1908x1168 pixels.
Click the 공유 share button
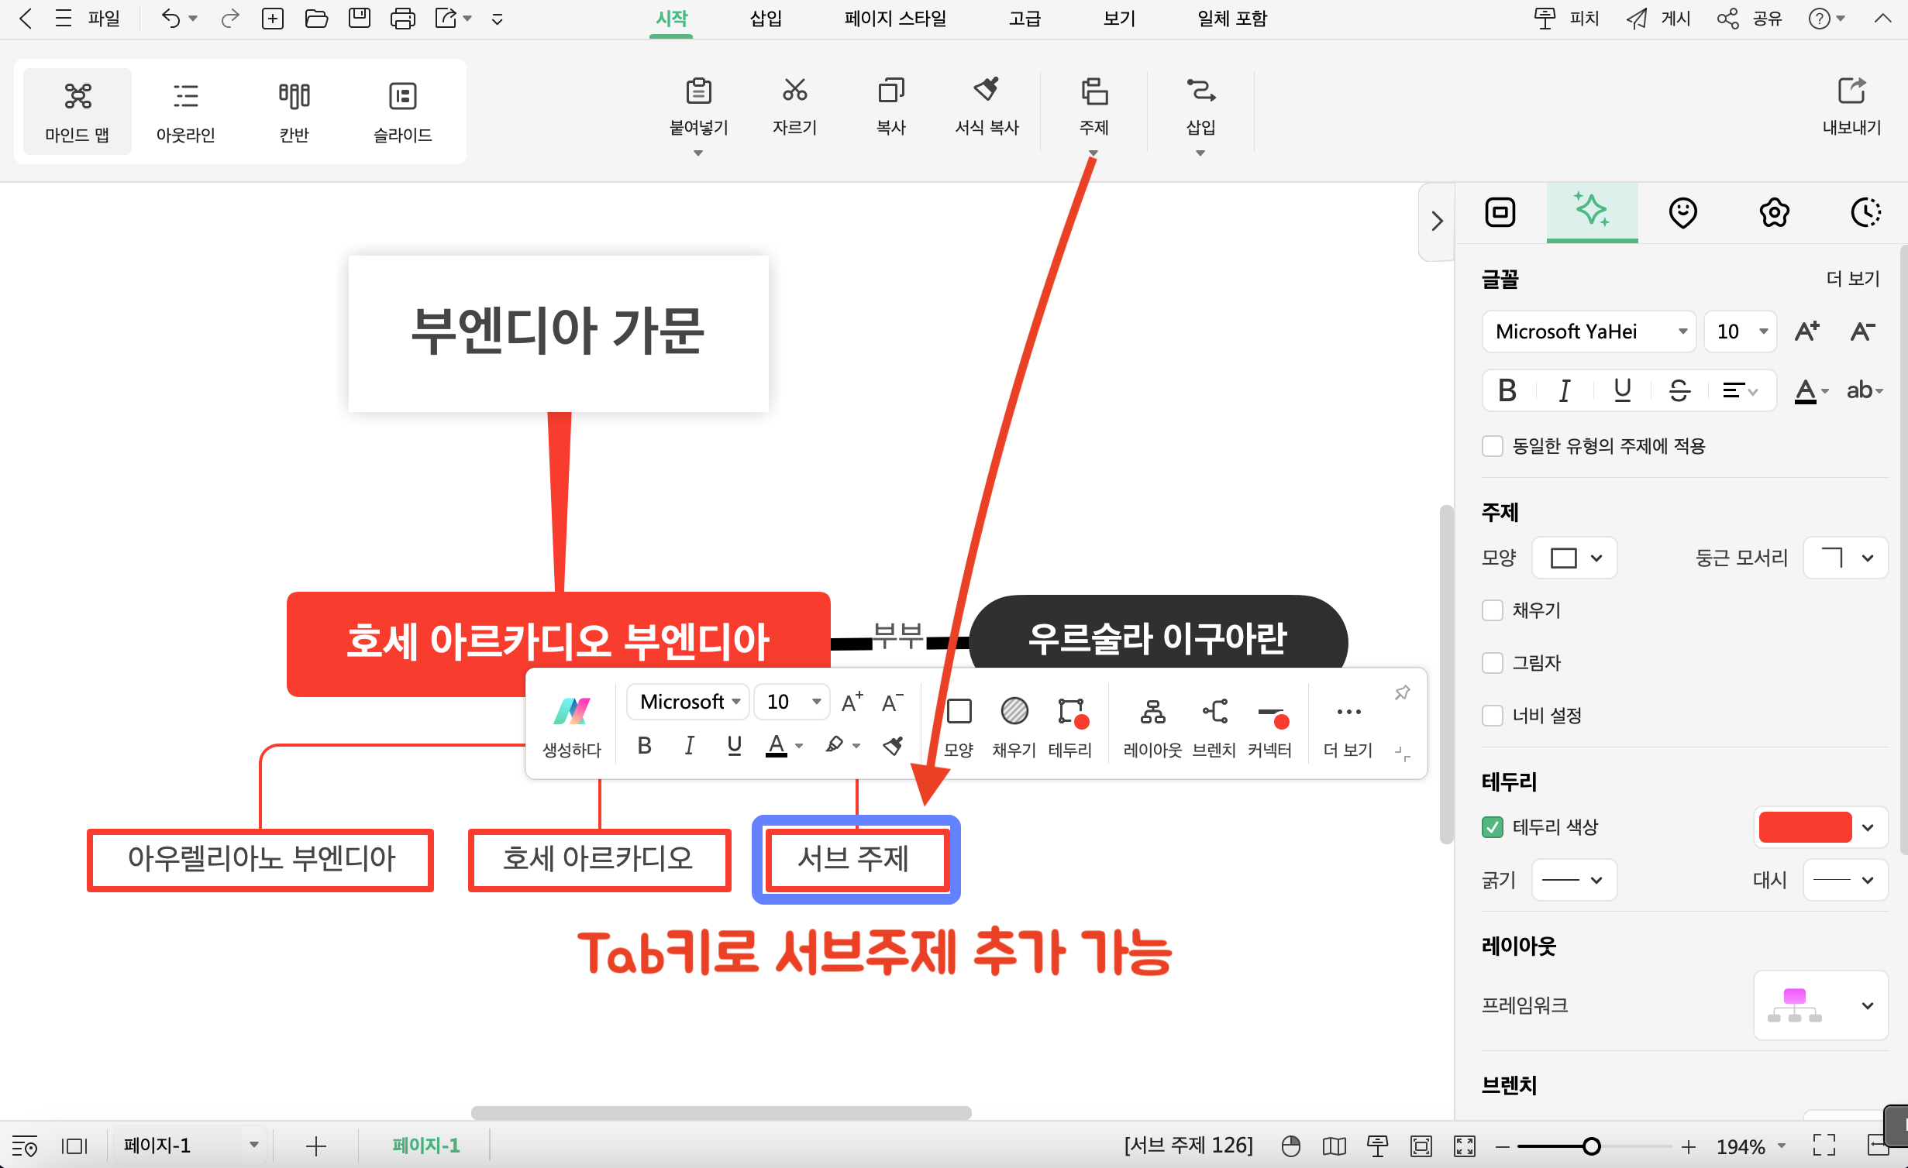pyautogui.click(x=1750, y=19)
